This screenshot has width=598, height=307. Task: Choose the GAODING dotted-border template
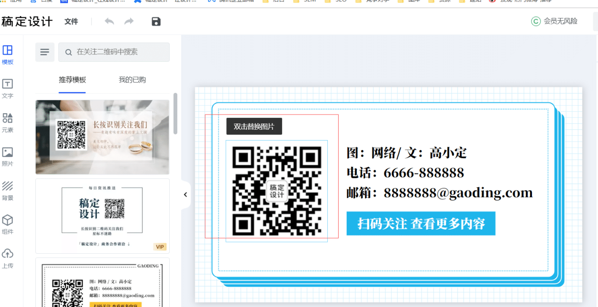click(x=102, y=282)
